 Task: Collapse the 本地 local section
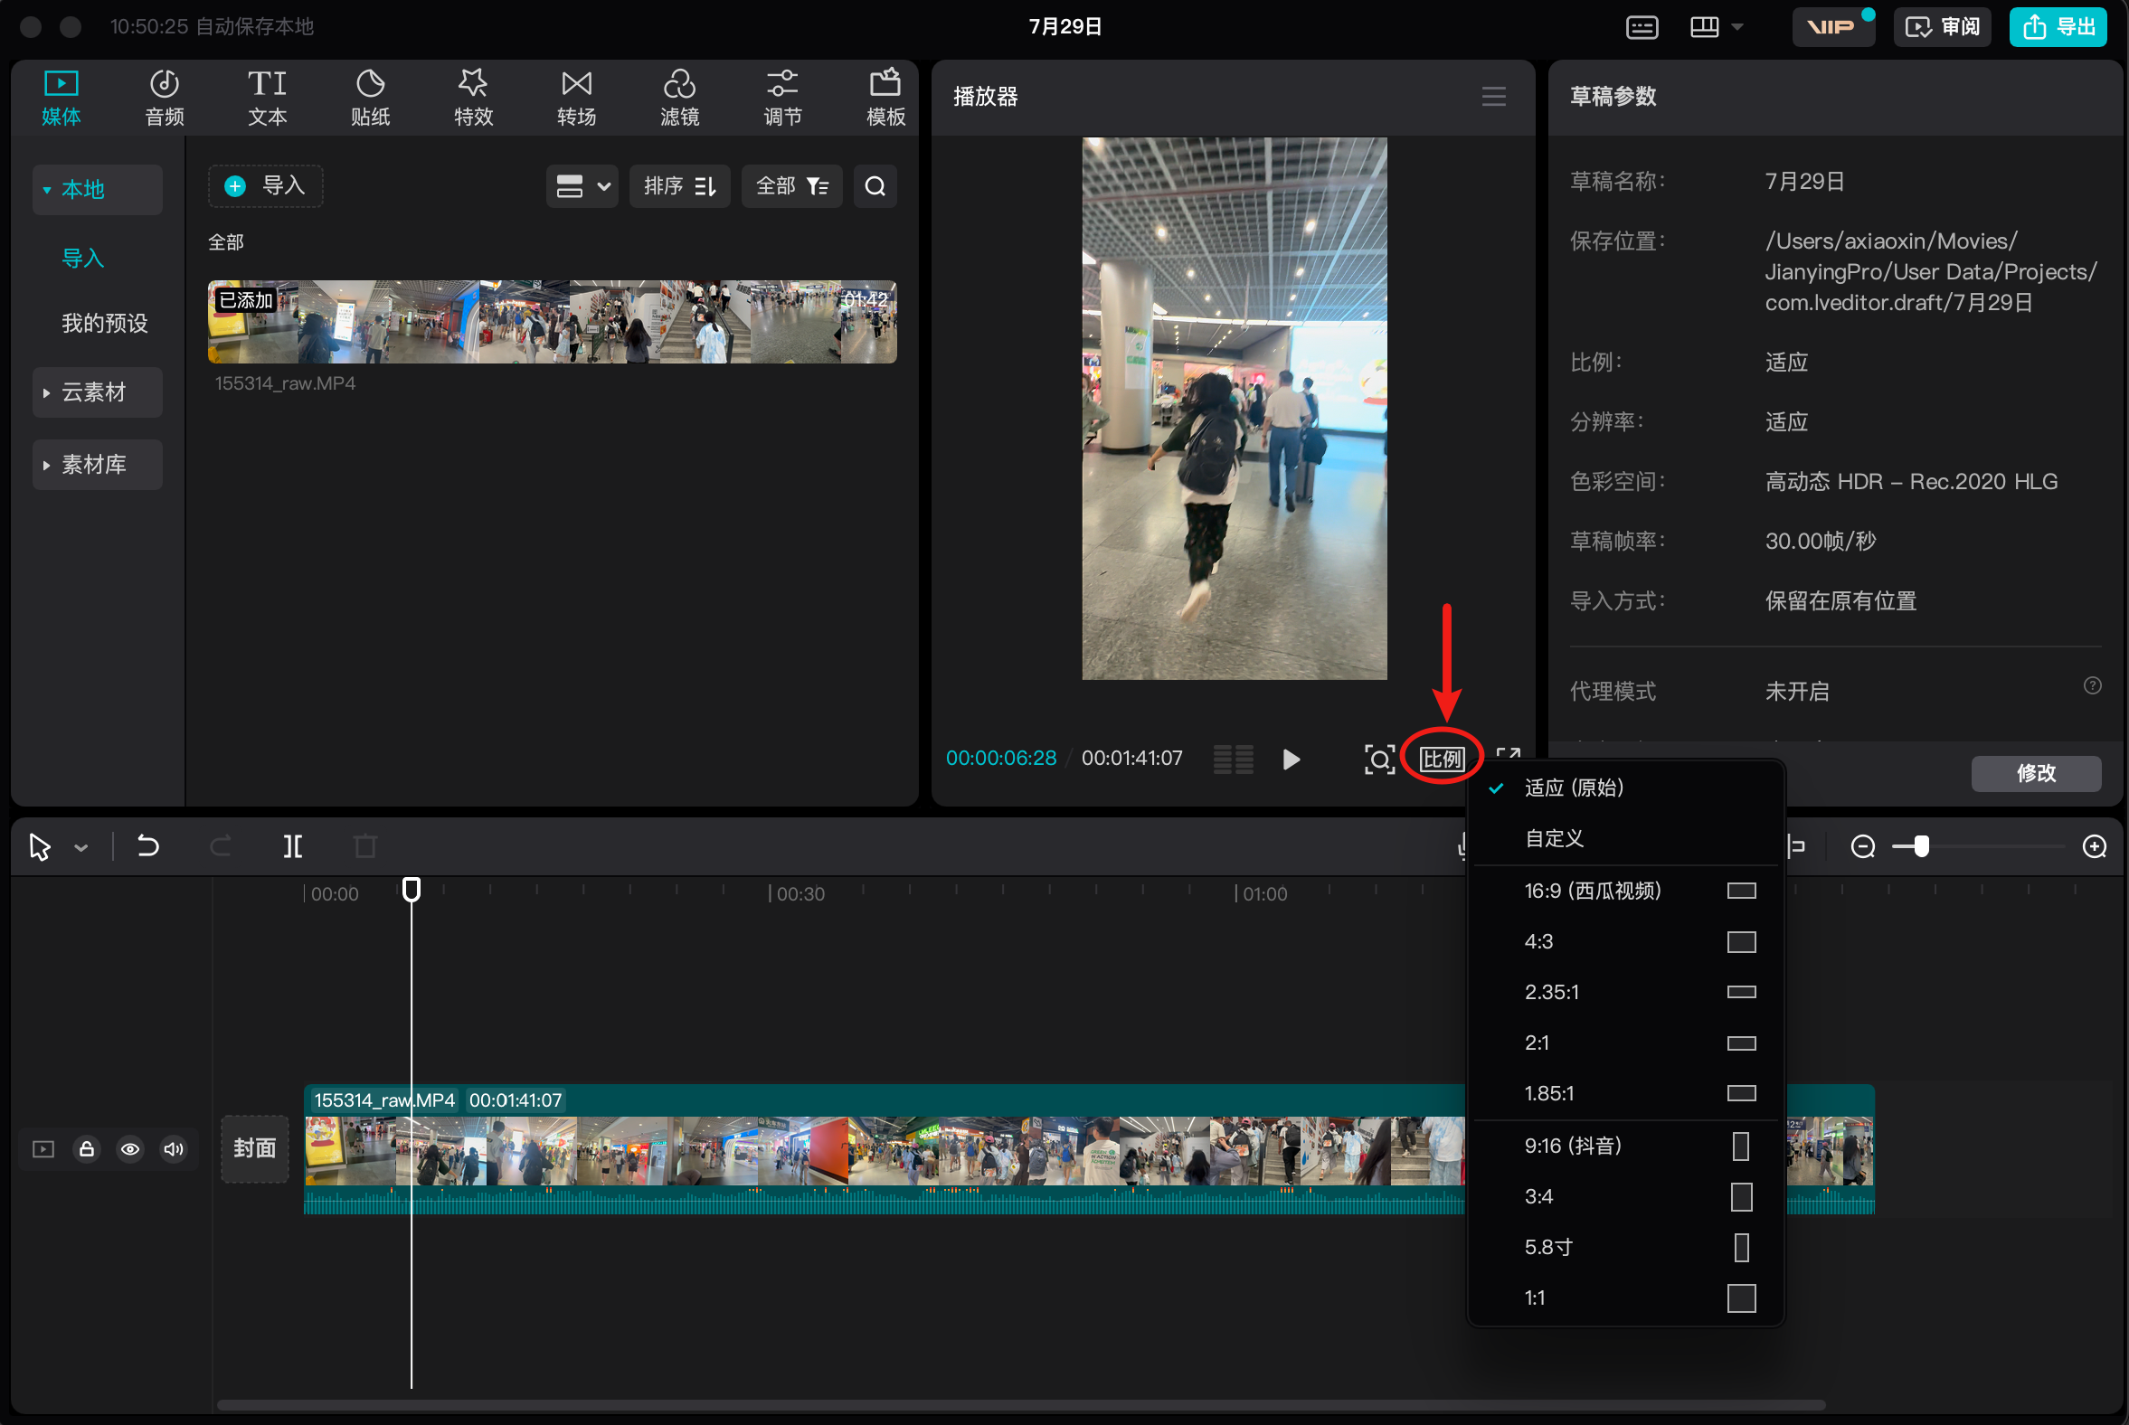(x=98, y=189)
